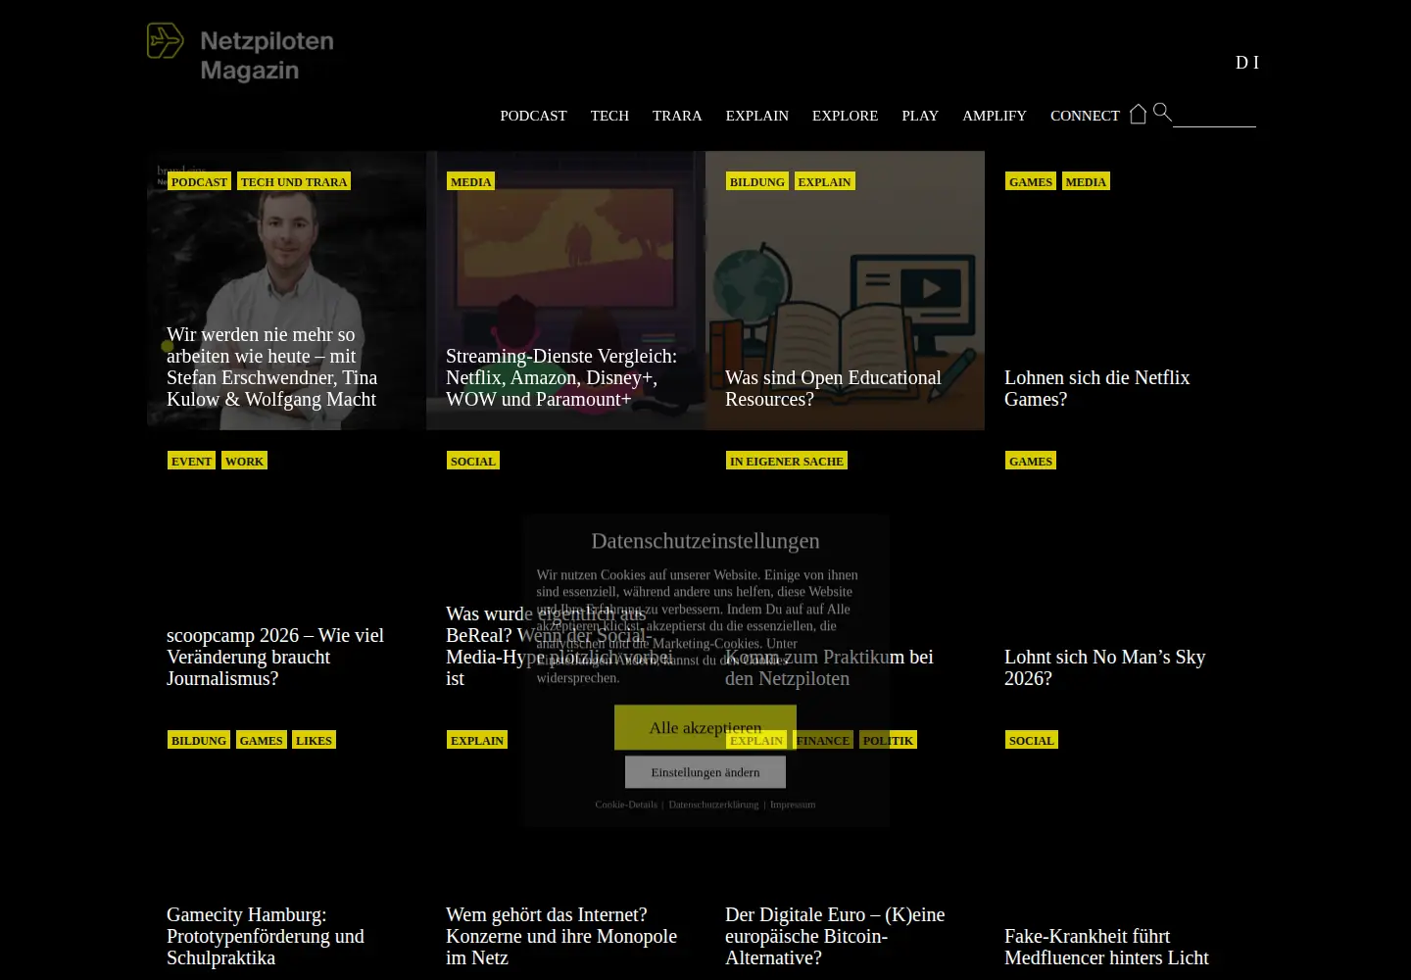The width and height of the screenshot is (1411, 980).
Task: Open the TECH menu item
Action: point(609,116)
